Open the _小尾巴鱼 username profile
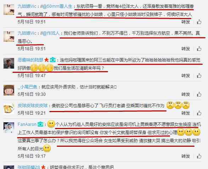The image size is (208, 169). coord(27,87)
